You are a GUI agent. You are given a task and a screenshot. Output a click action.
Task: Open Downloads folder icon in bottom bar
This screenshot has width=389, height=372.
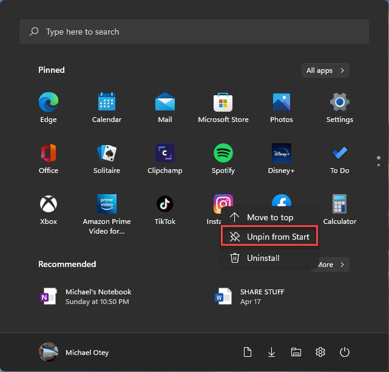pyautogui.click(x=271, y=352)
